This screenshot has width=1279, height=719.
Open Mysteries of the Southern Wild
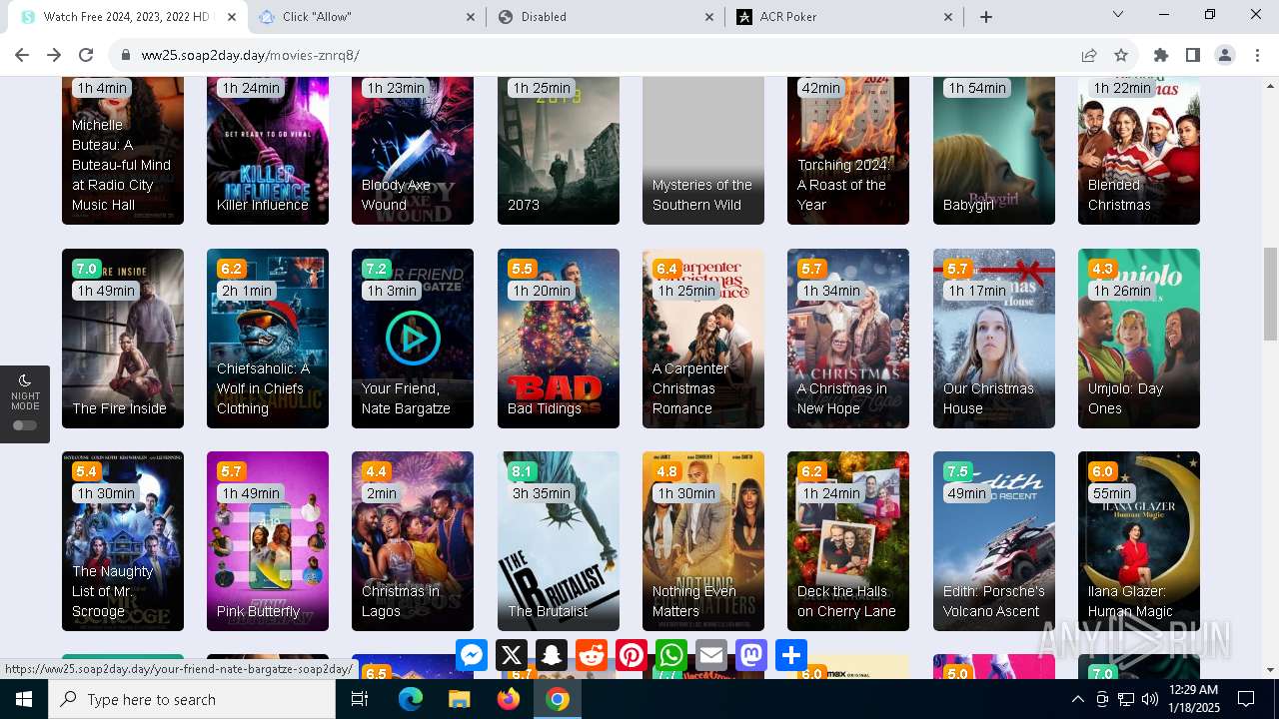(x=703, y=151)
